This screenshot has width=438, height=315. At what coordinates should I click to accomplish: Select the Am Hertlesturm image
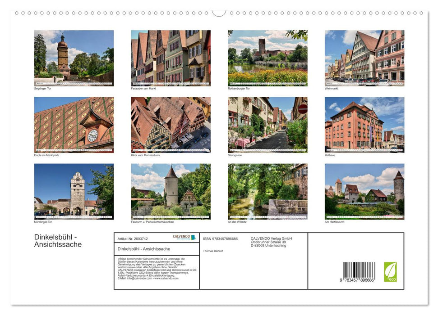click(364, 191)
